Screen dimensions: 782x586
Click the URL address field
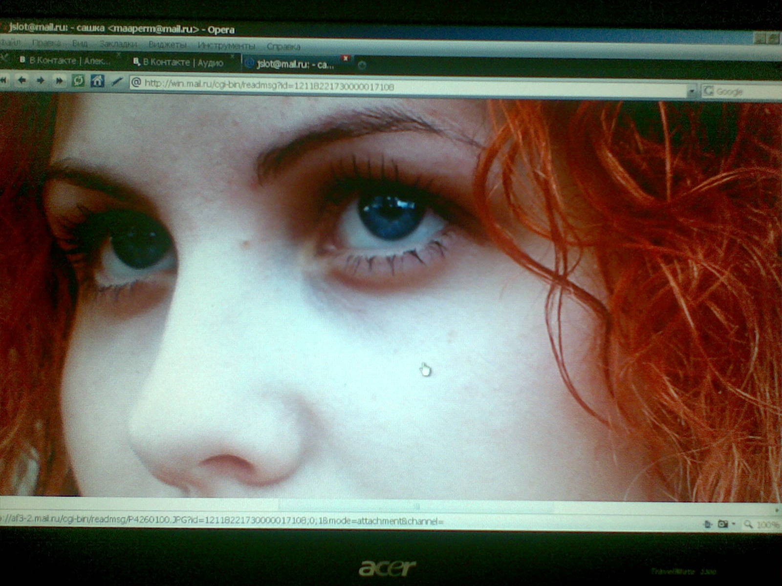[x=391, y=86]
